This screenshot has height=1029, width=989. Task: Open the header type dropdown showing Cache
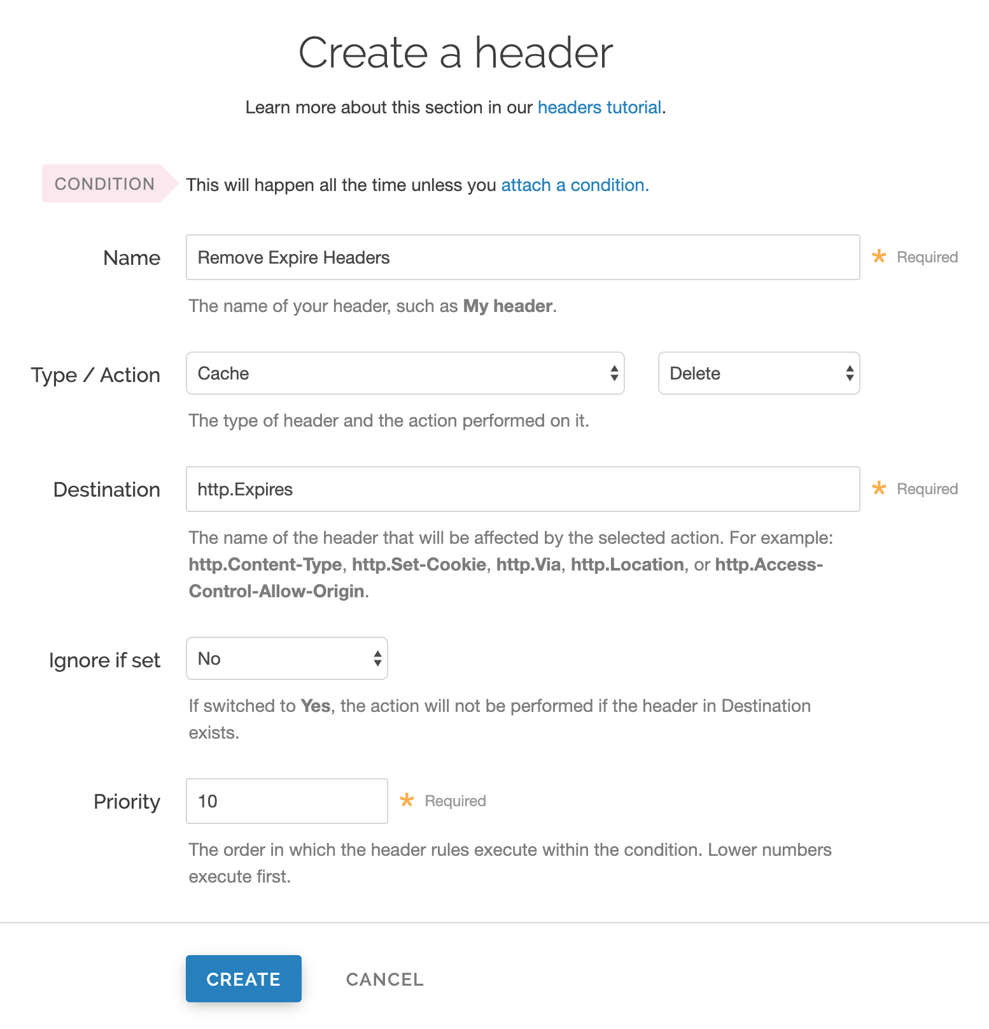(x=405, y=373)
